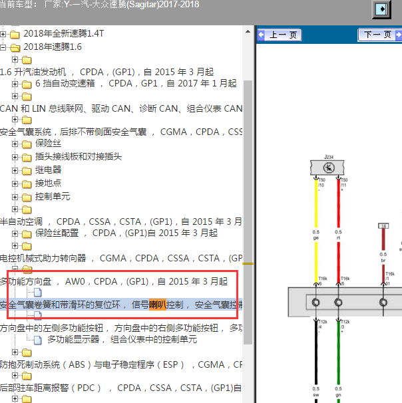Click the arrow panel toggle icon in header

coord(381,9)
